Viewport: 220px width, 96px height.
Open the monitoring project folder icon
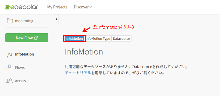pos(10,21)
